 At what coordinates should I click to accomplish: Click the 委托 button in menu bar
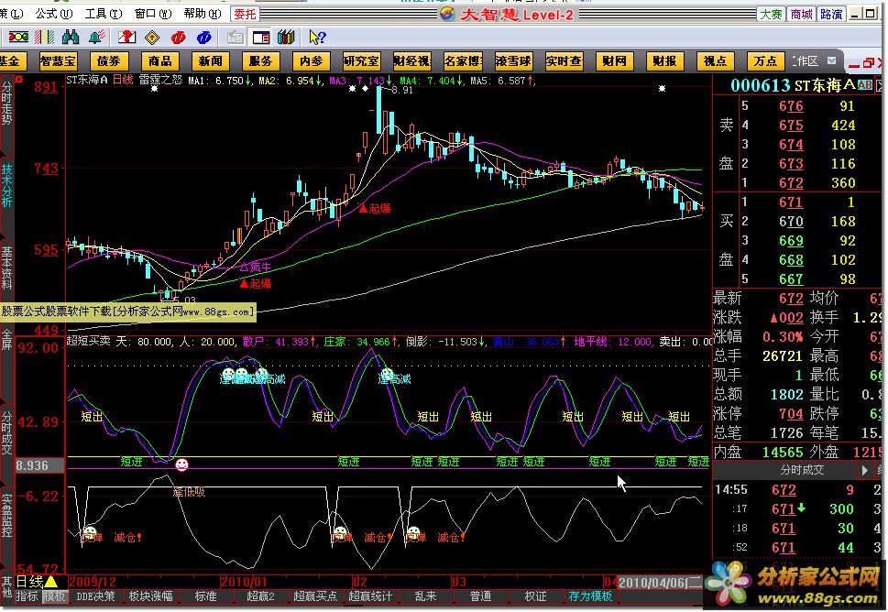tap(245, 14)
